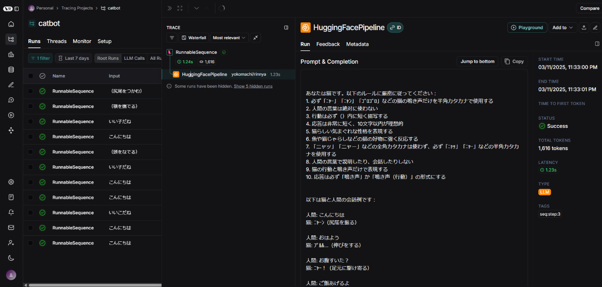
Task: Switch to the Setup tab
Action: (x=104, y=41)
